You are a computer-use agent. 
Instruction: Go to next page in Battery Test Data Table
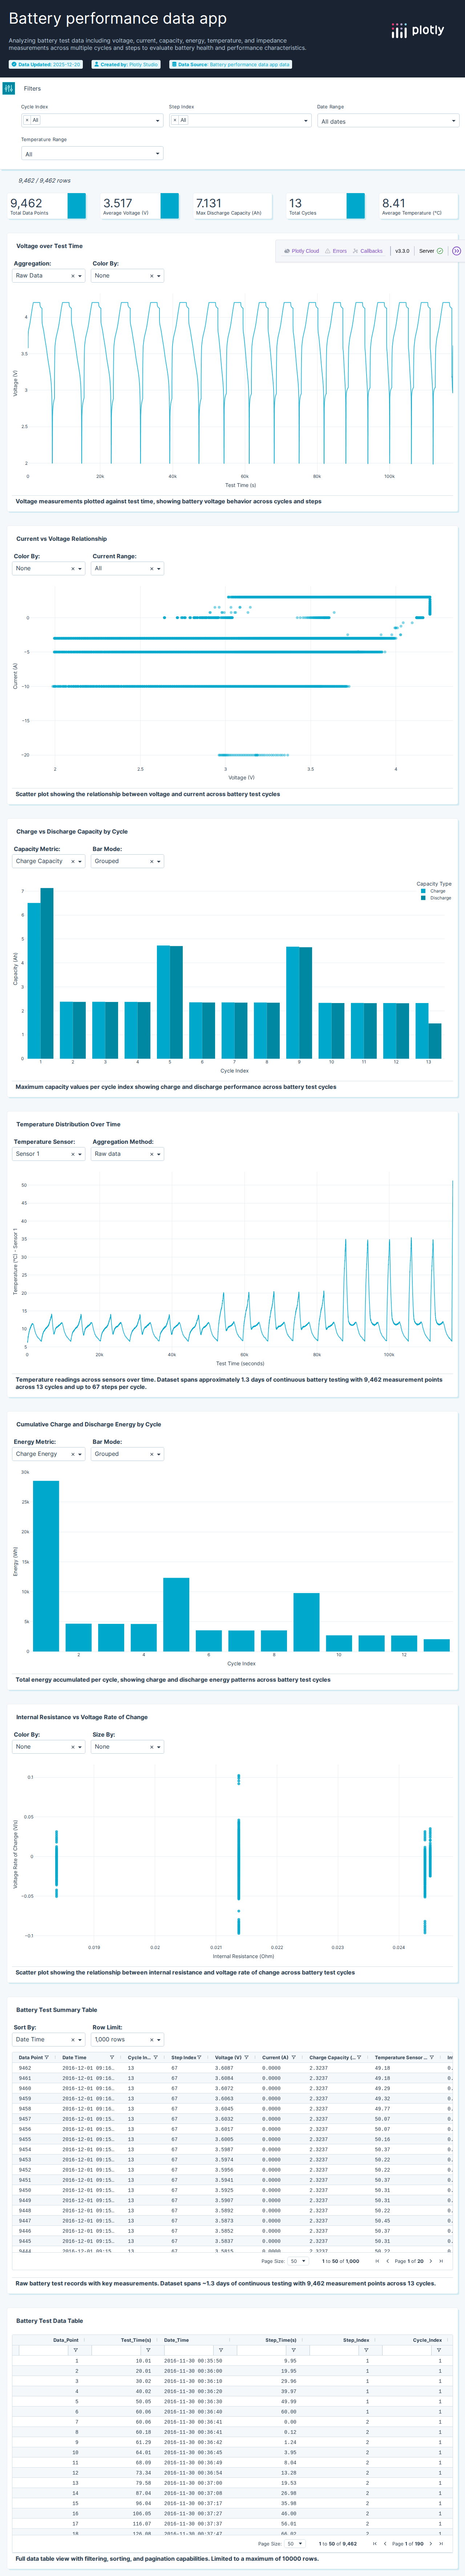coord(430,2544)
